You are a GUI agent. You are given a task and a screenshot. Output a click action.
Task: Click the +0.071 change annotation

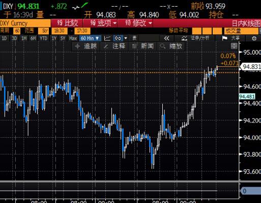pyautogui.click(x=229, y=63)
